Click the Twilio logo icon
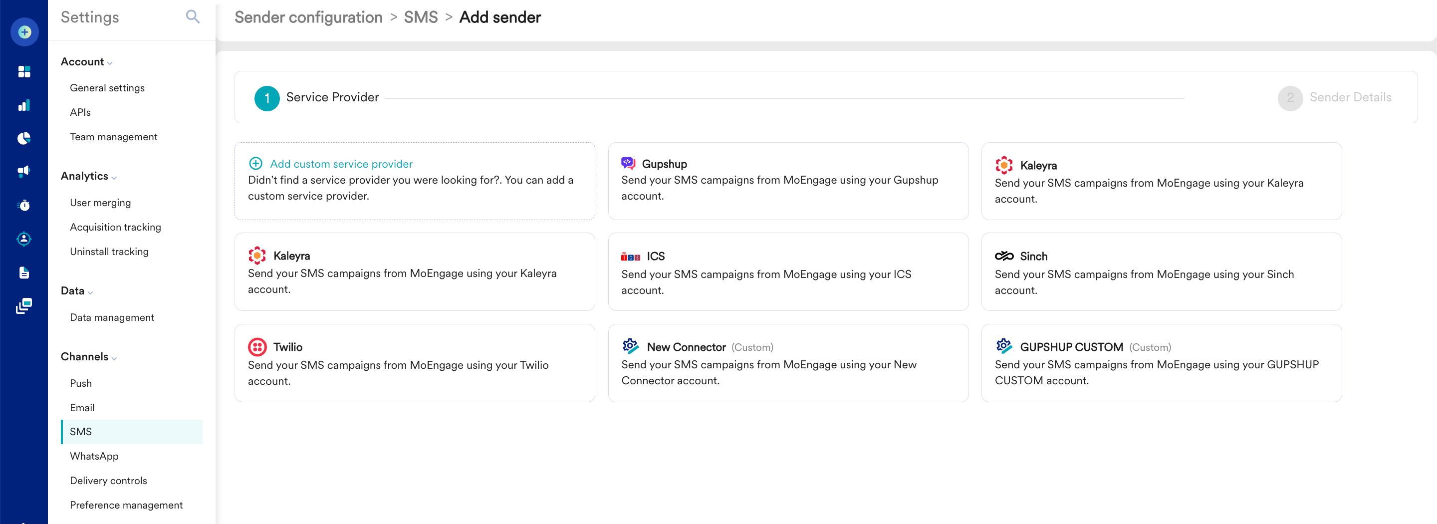This screenshot has height=524, width=1437. point(257,347)
